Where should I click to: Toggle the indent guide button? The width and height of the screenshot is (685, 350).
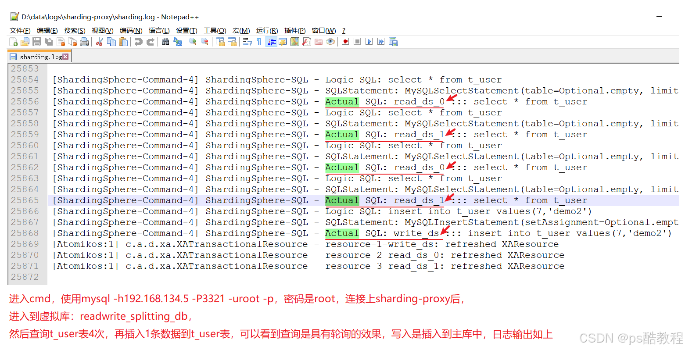coord(272,42)
